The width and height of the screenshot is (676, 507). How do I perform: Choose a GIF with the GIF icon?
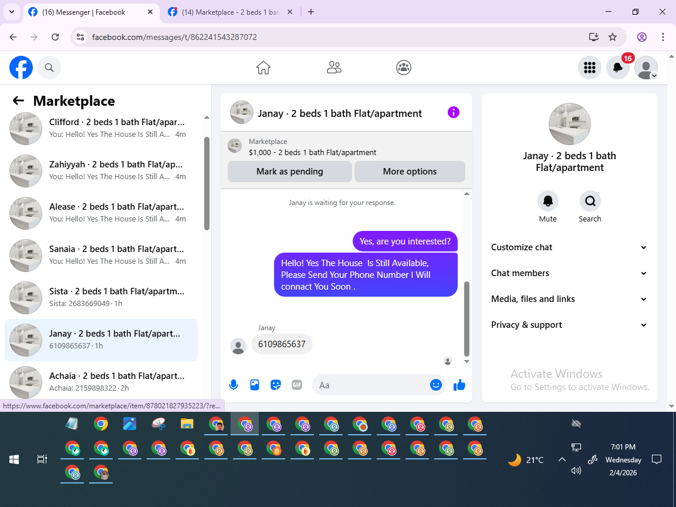(x=297, y=385)
